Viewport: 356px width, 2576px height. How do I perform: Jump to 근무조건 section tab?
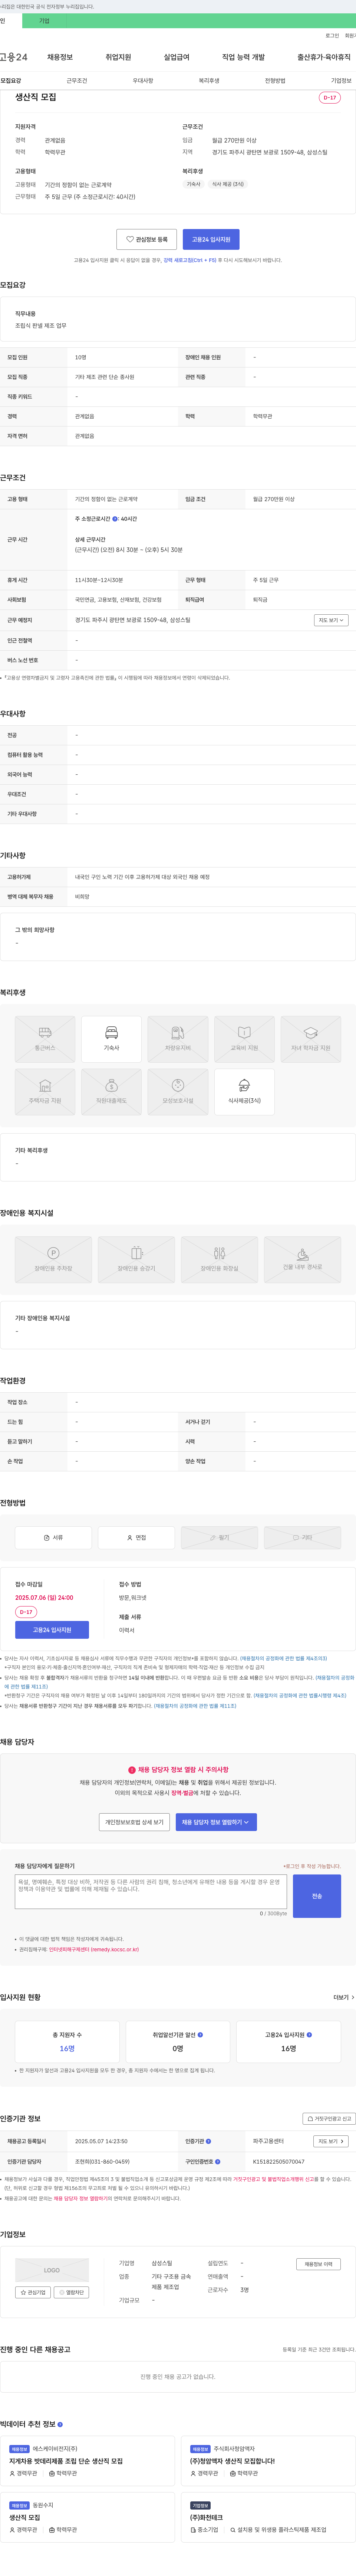(x=77, y=81)
